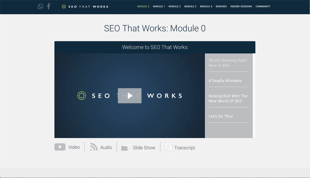310x178 pixels.
Task: Switch to the Slide Show label
Action: pyautogui.click(x=144, y=148)
